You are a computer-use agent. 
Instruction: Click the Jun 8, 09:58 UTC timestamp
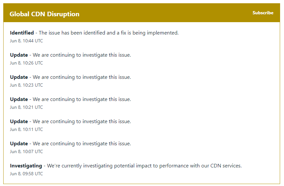(26, 174)
